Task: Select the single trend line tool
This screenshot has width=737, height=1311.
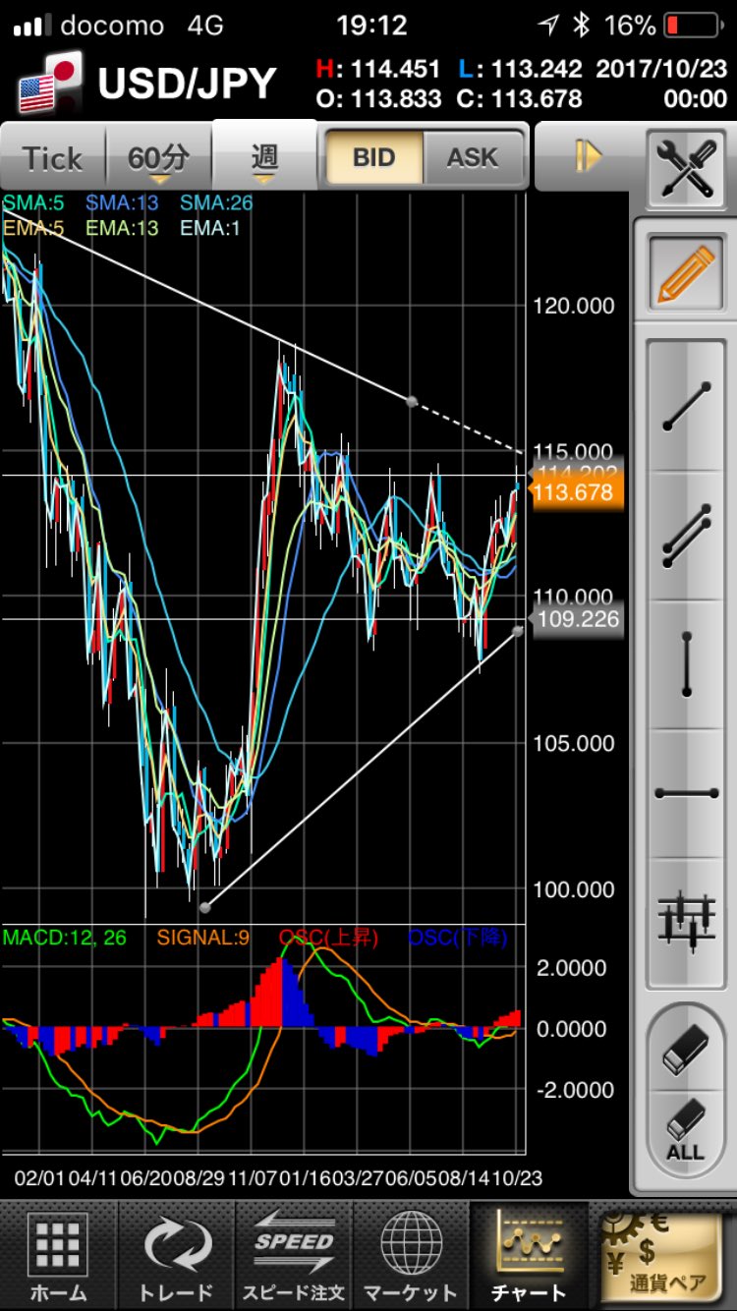Action: [686, 405]
